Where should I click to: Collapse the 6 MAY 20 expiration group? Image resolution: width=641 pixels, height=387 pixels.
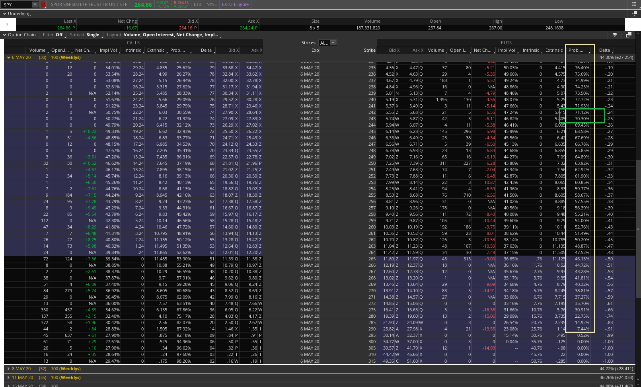[9, 57]
